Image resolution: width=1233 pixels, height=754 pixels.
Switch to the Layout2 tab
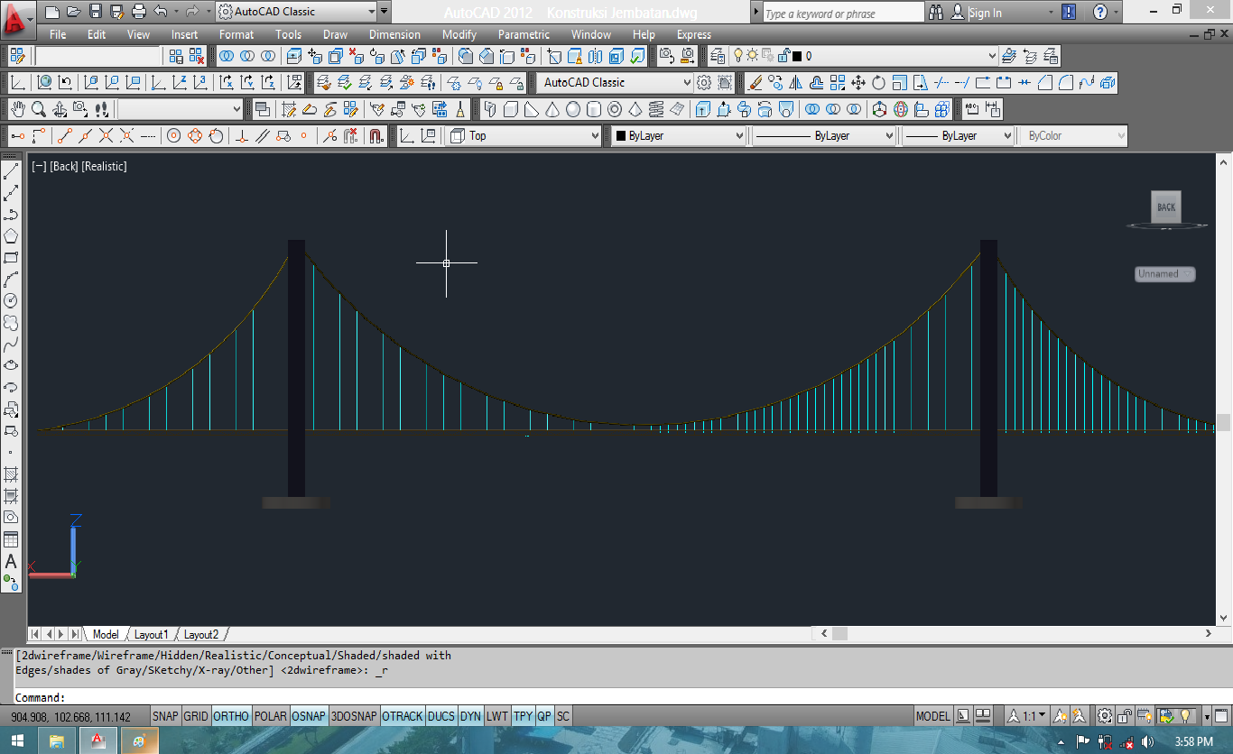[201, 634]
